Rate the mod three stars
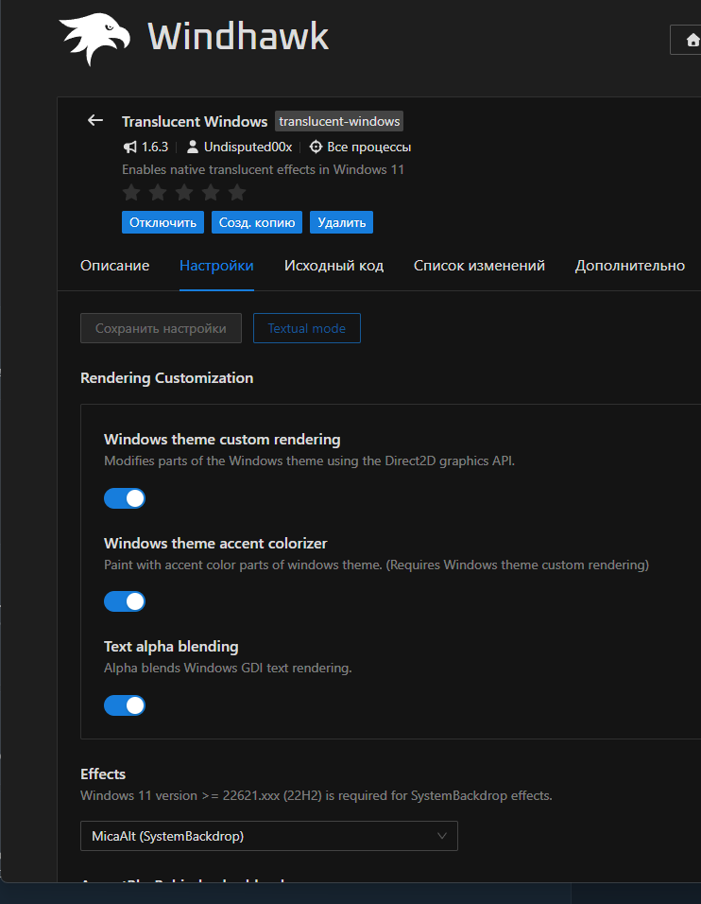The image size is (701, 904). [184, 193]
